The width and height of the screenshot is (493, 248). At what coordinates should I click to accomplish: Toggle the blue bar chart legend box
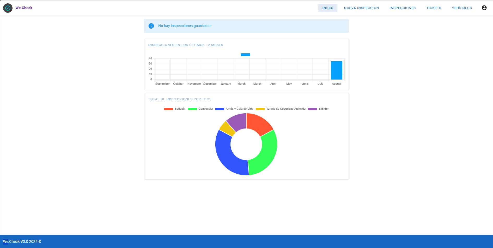coord(245,55)
